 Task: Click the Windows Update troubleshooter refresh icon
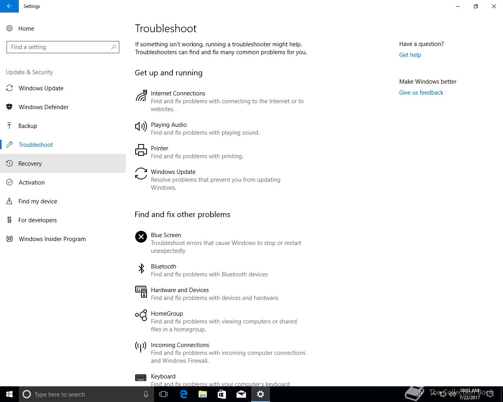tap(141, 174)
